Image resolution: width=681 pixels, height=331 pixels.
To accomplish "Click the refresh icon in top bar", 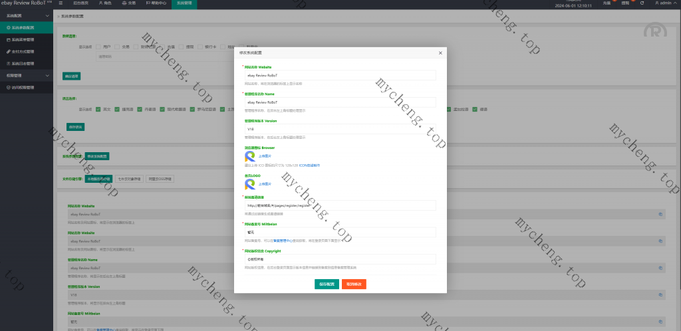I will pyautogui.click(x=641, y=3).
